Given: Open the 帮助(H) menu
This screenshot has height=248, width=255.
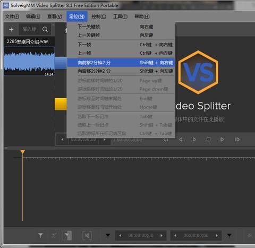Looking at the screenshot, I should point(142,16).
